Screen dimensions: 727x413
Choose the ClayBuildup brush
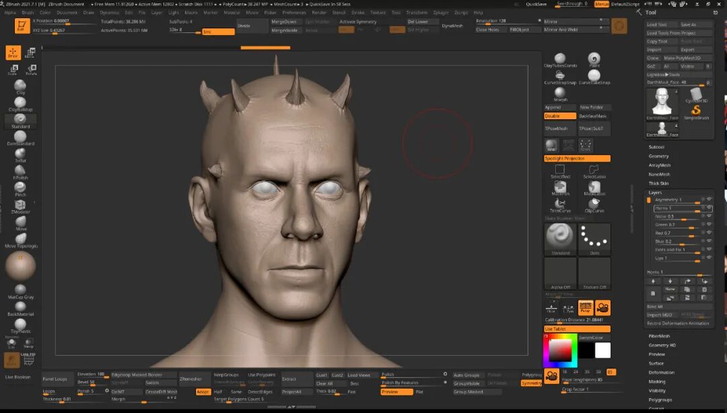point(20,104)
